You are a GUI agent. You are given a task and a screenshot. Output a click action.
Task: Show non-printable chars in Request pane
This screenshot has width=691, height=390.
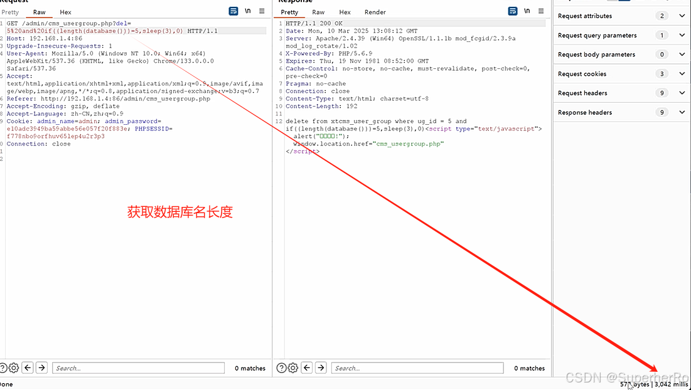coord(248,11)
